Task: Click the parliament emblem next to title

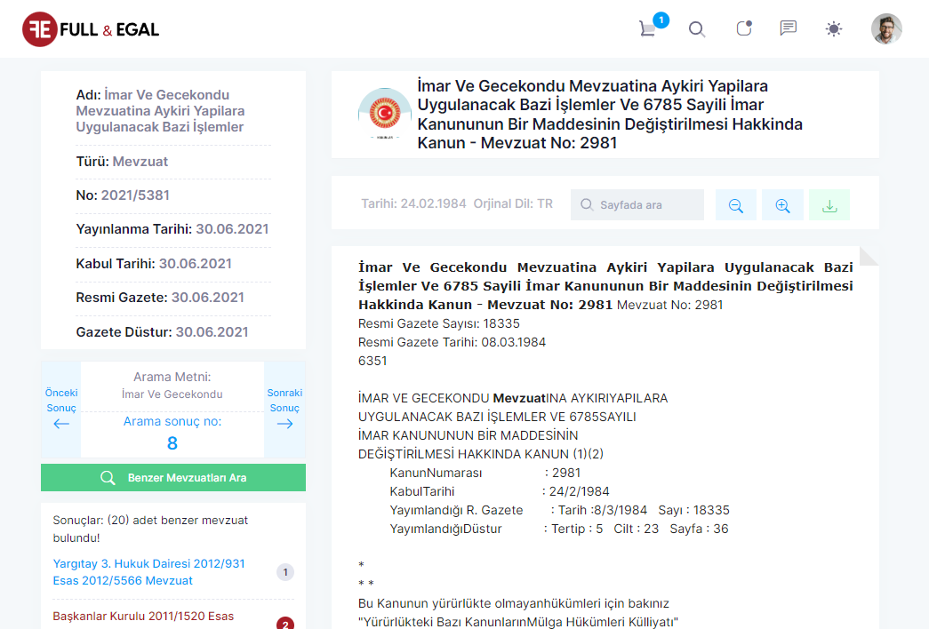Action: click(x=384, y=115)
